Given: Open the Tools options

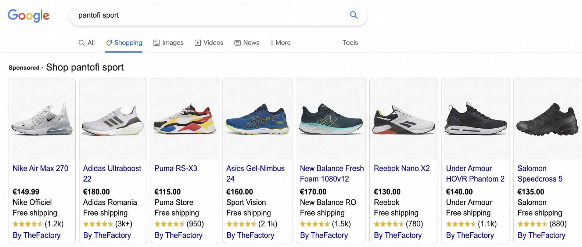Looking at the screenshot, I should click(350, 43).
